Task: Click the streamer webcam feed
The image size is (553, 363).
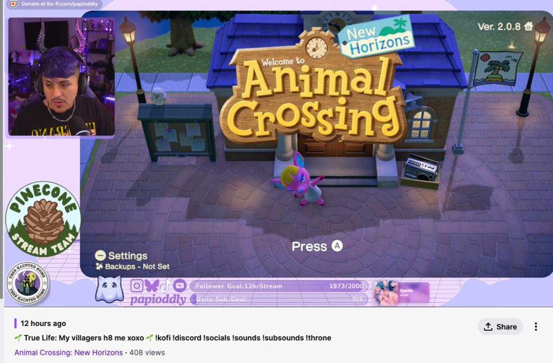Action: 61,76
